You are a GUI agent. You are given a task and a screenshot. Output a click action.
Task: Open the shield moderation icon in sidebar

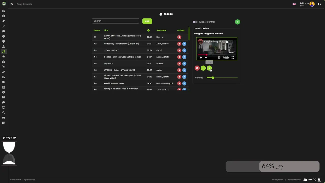4,41
